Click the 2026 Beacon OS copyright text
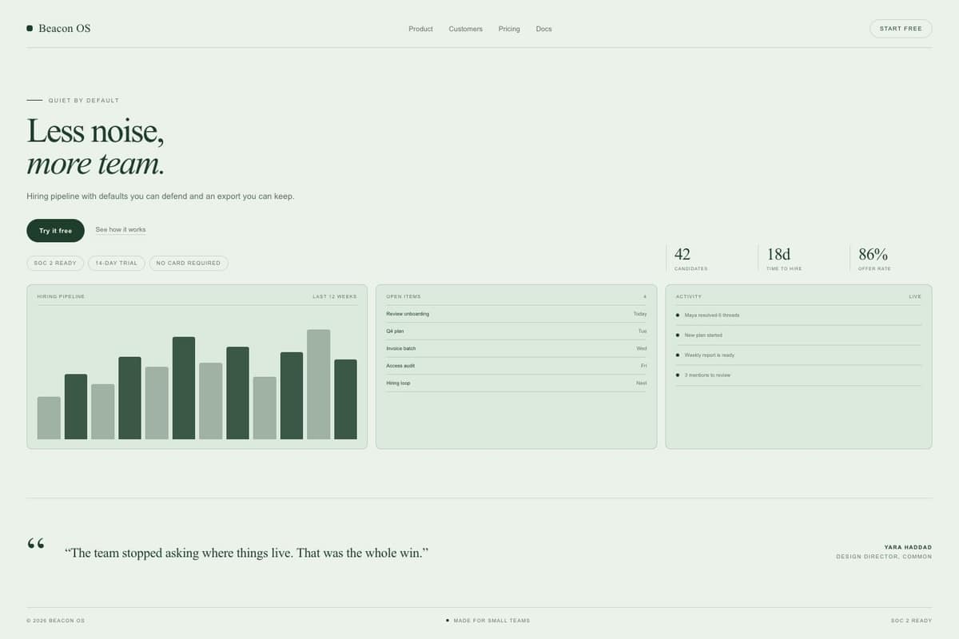Viewport: 959px width, 639px height. [55, 621]
